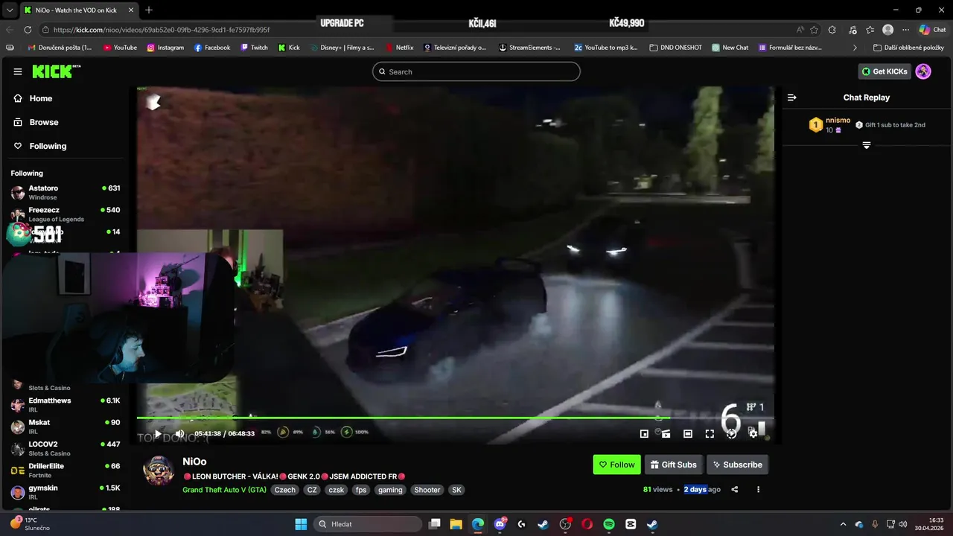Open File Explorer from taskbar
Viewport: 953px width, 536px height.
[x=456, y=524]
